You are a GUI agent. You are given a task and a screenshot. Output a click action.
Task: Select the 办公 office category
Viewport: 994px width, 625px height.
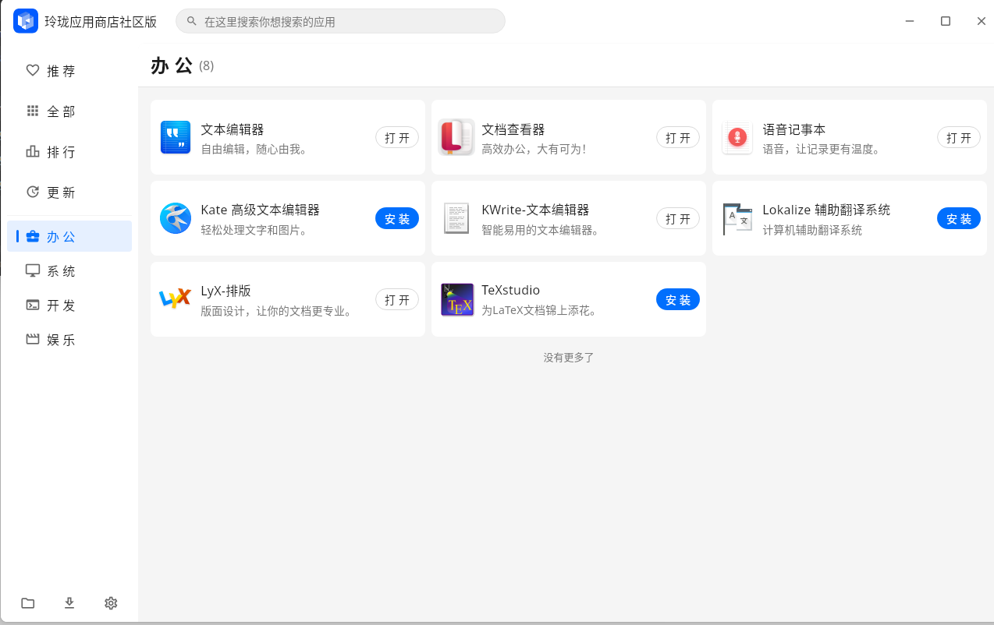pos(69,236)
